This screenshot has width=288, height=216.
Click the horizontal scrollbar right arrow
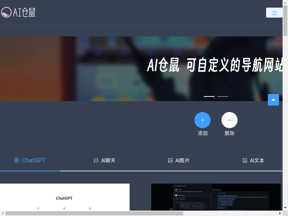280,213
